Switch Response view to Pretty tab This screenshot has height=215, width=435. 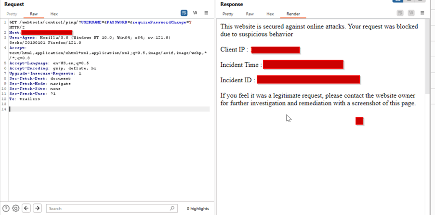click(x=228, y=14)
